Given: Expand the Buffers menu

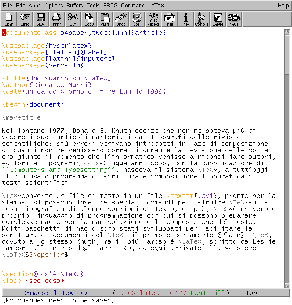Looking at the screenshot, I should (75, 6).
